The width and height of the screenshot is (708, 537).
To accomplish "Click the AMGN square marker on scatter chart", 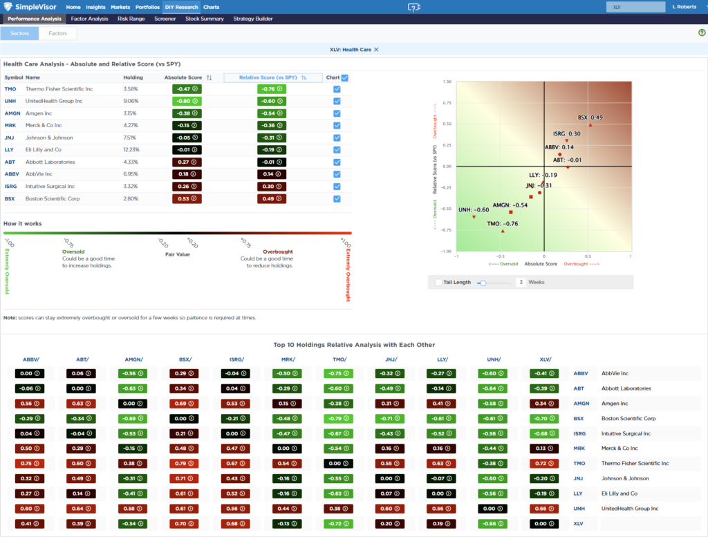I will pyautogui.click(x=511, y=212).
